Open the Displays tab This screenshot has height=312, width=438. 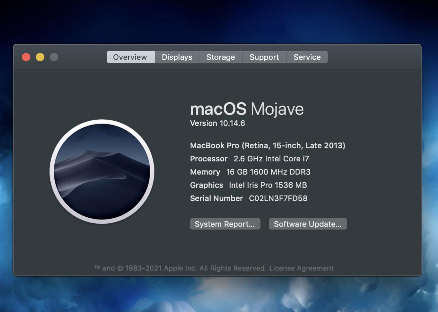point(177,57)
